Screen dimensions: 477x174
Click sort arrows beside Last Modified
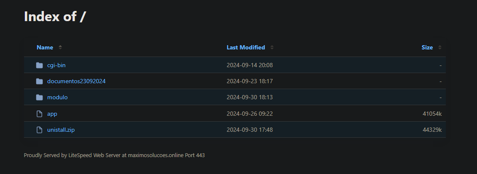[272, 47]
